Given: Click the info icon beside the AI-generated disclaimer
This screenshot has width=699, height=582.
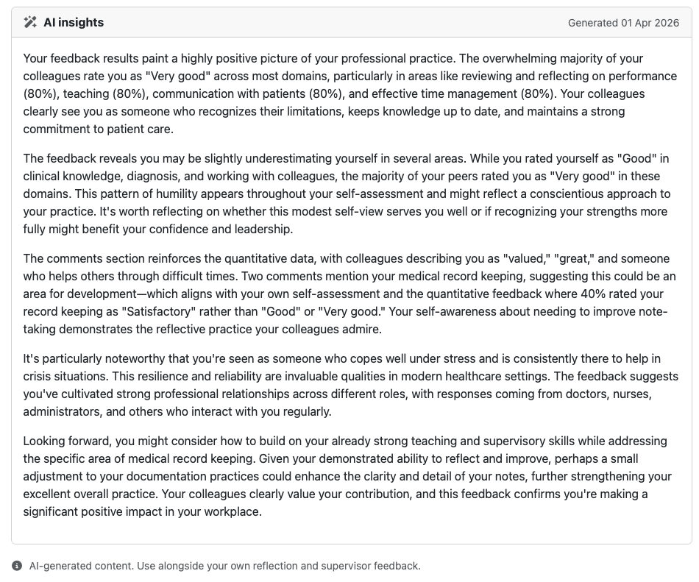Looking at the screenshot, I should [x=17, y=566].
